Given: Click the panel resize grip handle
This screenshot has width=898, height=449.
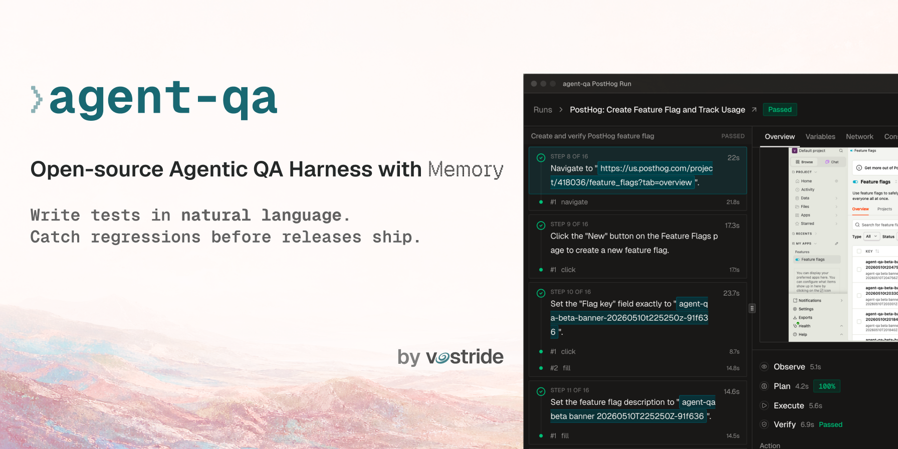Looking at the screenshot, I should coord(752,308).
